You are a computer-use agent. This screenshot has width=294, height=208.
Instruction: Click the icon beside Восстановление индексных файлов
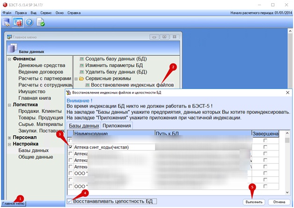[87, 85]
